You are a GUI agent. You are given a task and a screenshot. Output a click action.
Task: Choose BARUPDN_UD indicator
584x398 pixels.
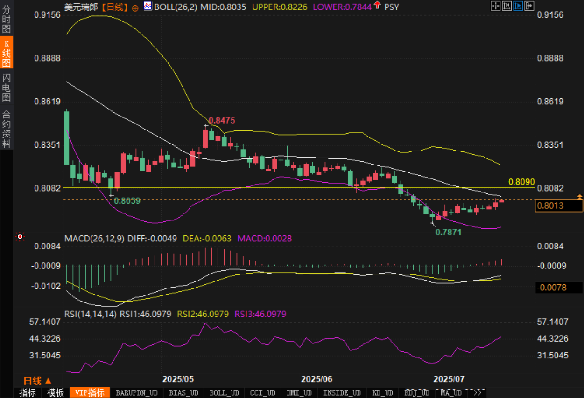pos(137,392)
